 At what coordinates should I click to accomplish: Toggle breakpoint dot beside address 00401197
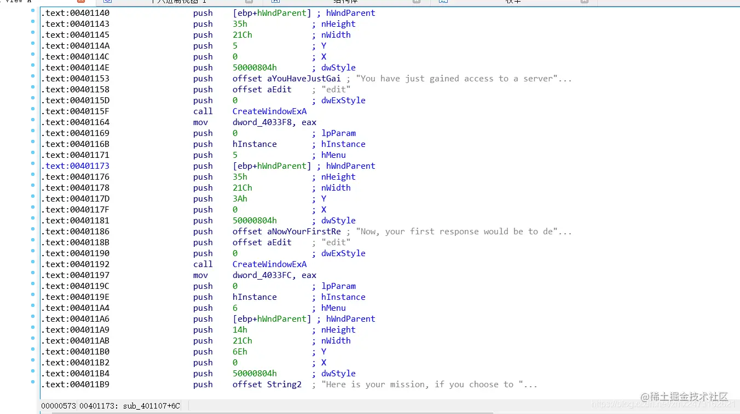(x=33, y=273)
